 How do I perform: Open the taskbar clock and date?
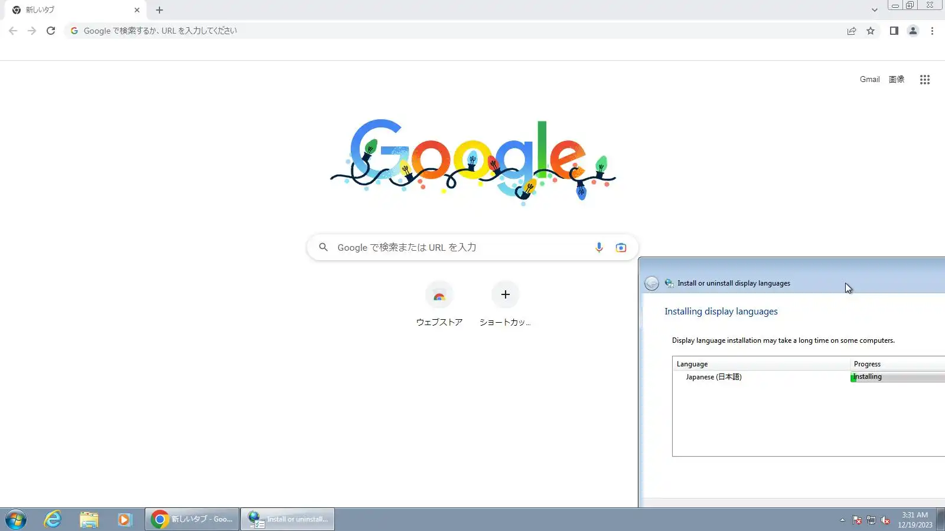pos(915,520)
